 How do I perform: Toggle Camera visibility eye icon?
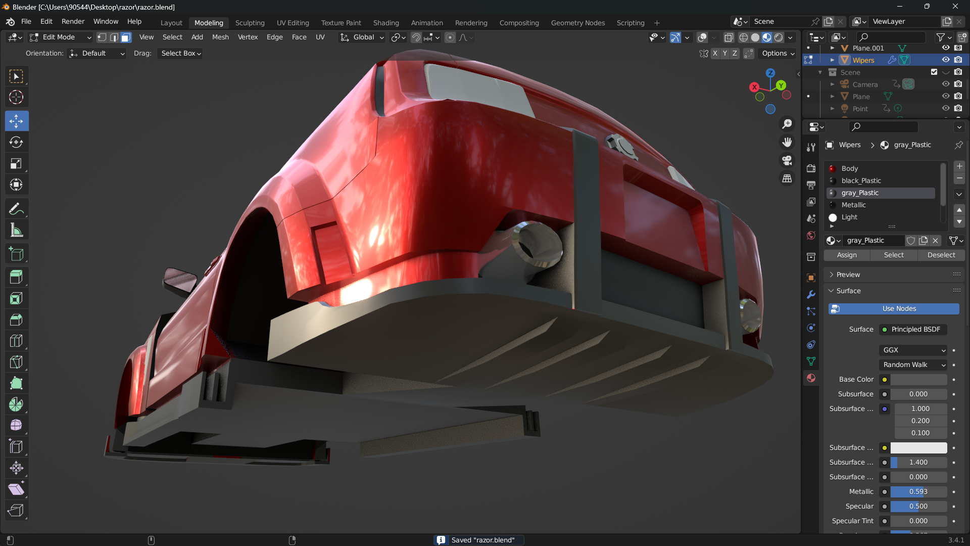click(946, 84)
